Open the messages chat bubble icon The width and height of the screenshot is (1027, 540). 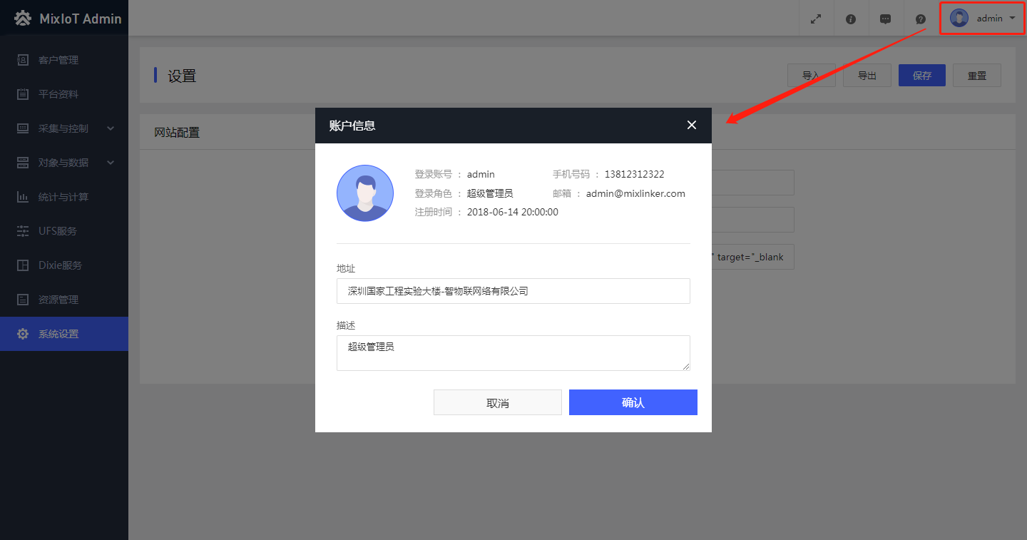click(x=885, y=19)
